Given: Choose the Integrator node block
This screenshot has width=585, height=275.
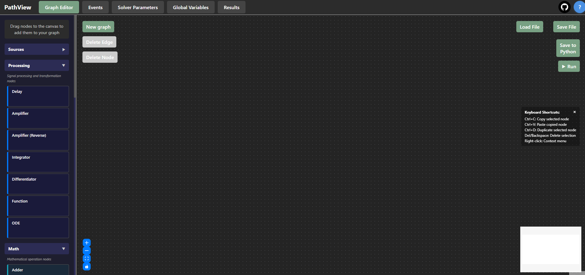Looking at the screenshot, I should click(x=38, y=162).
